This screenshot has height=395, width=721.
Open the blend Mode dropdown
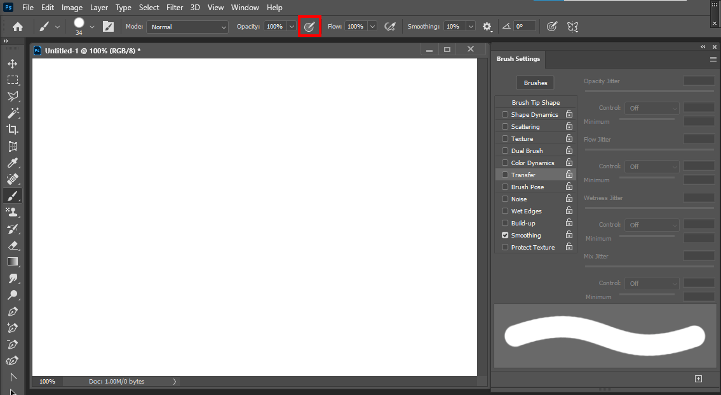(x=187, y=27)
